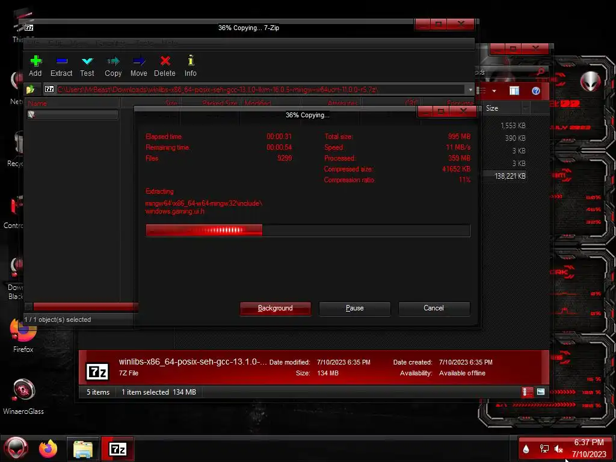Open the Firefox desktop shortcut
Image resolution: width=616 pixels, height=462 pixels.
click(x=23, y=334)
